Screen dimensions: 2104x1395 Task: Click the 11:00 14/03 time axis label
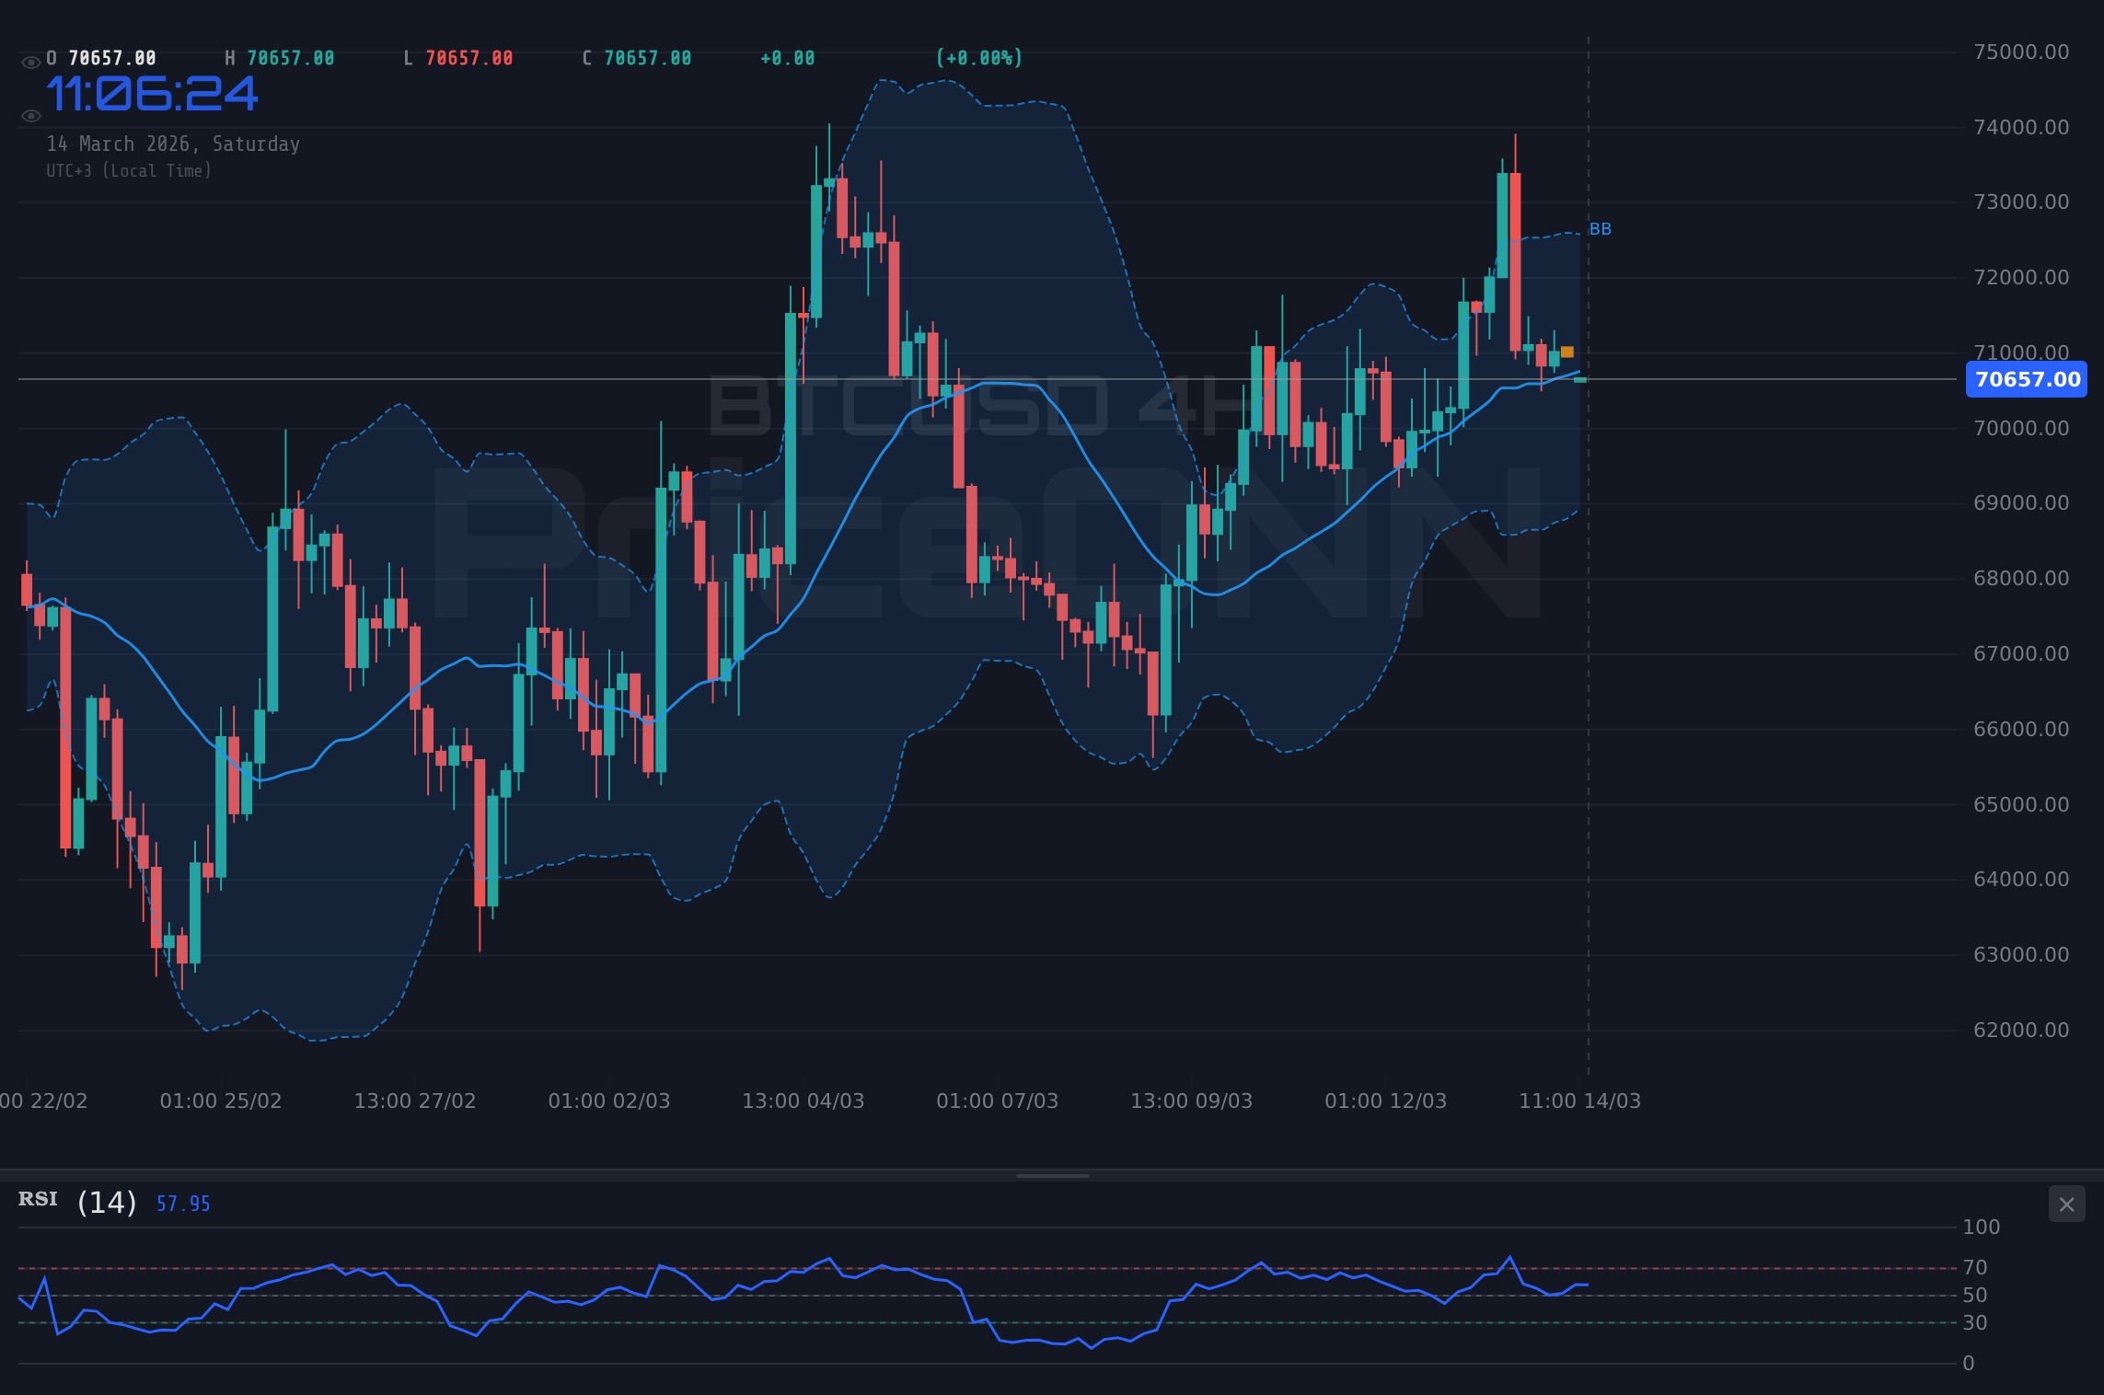click(1579, 1101)
